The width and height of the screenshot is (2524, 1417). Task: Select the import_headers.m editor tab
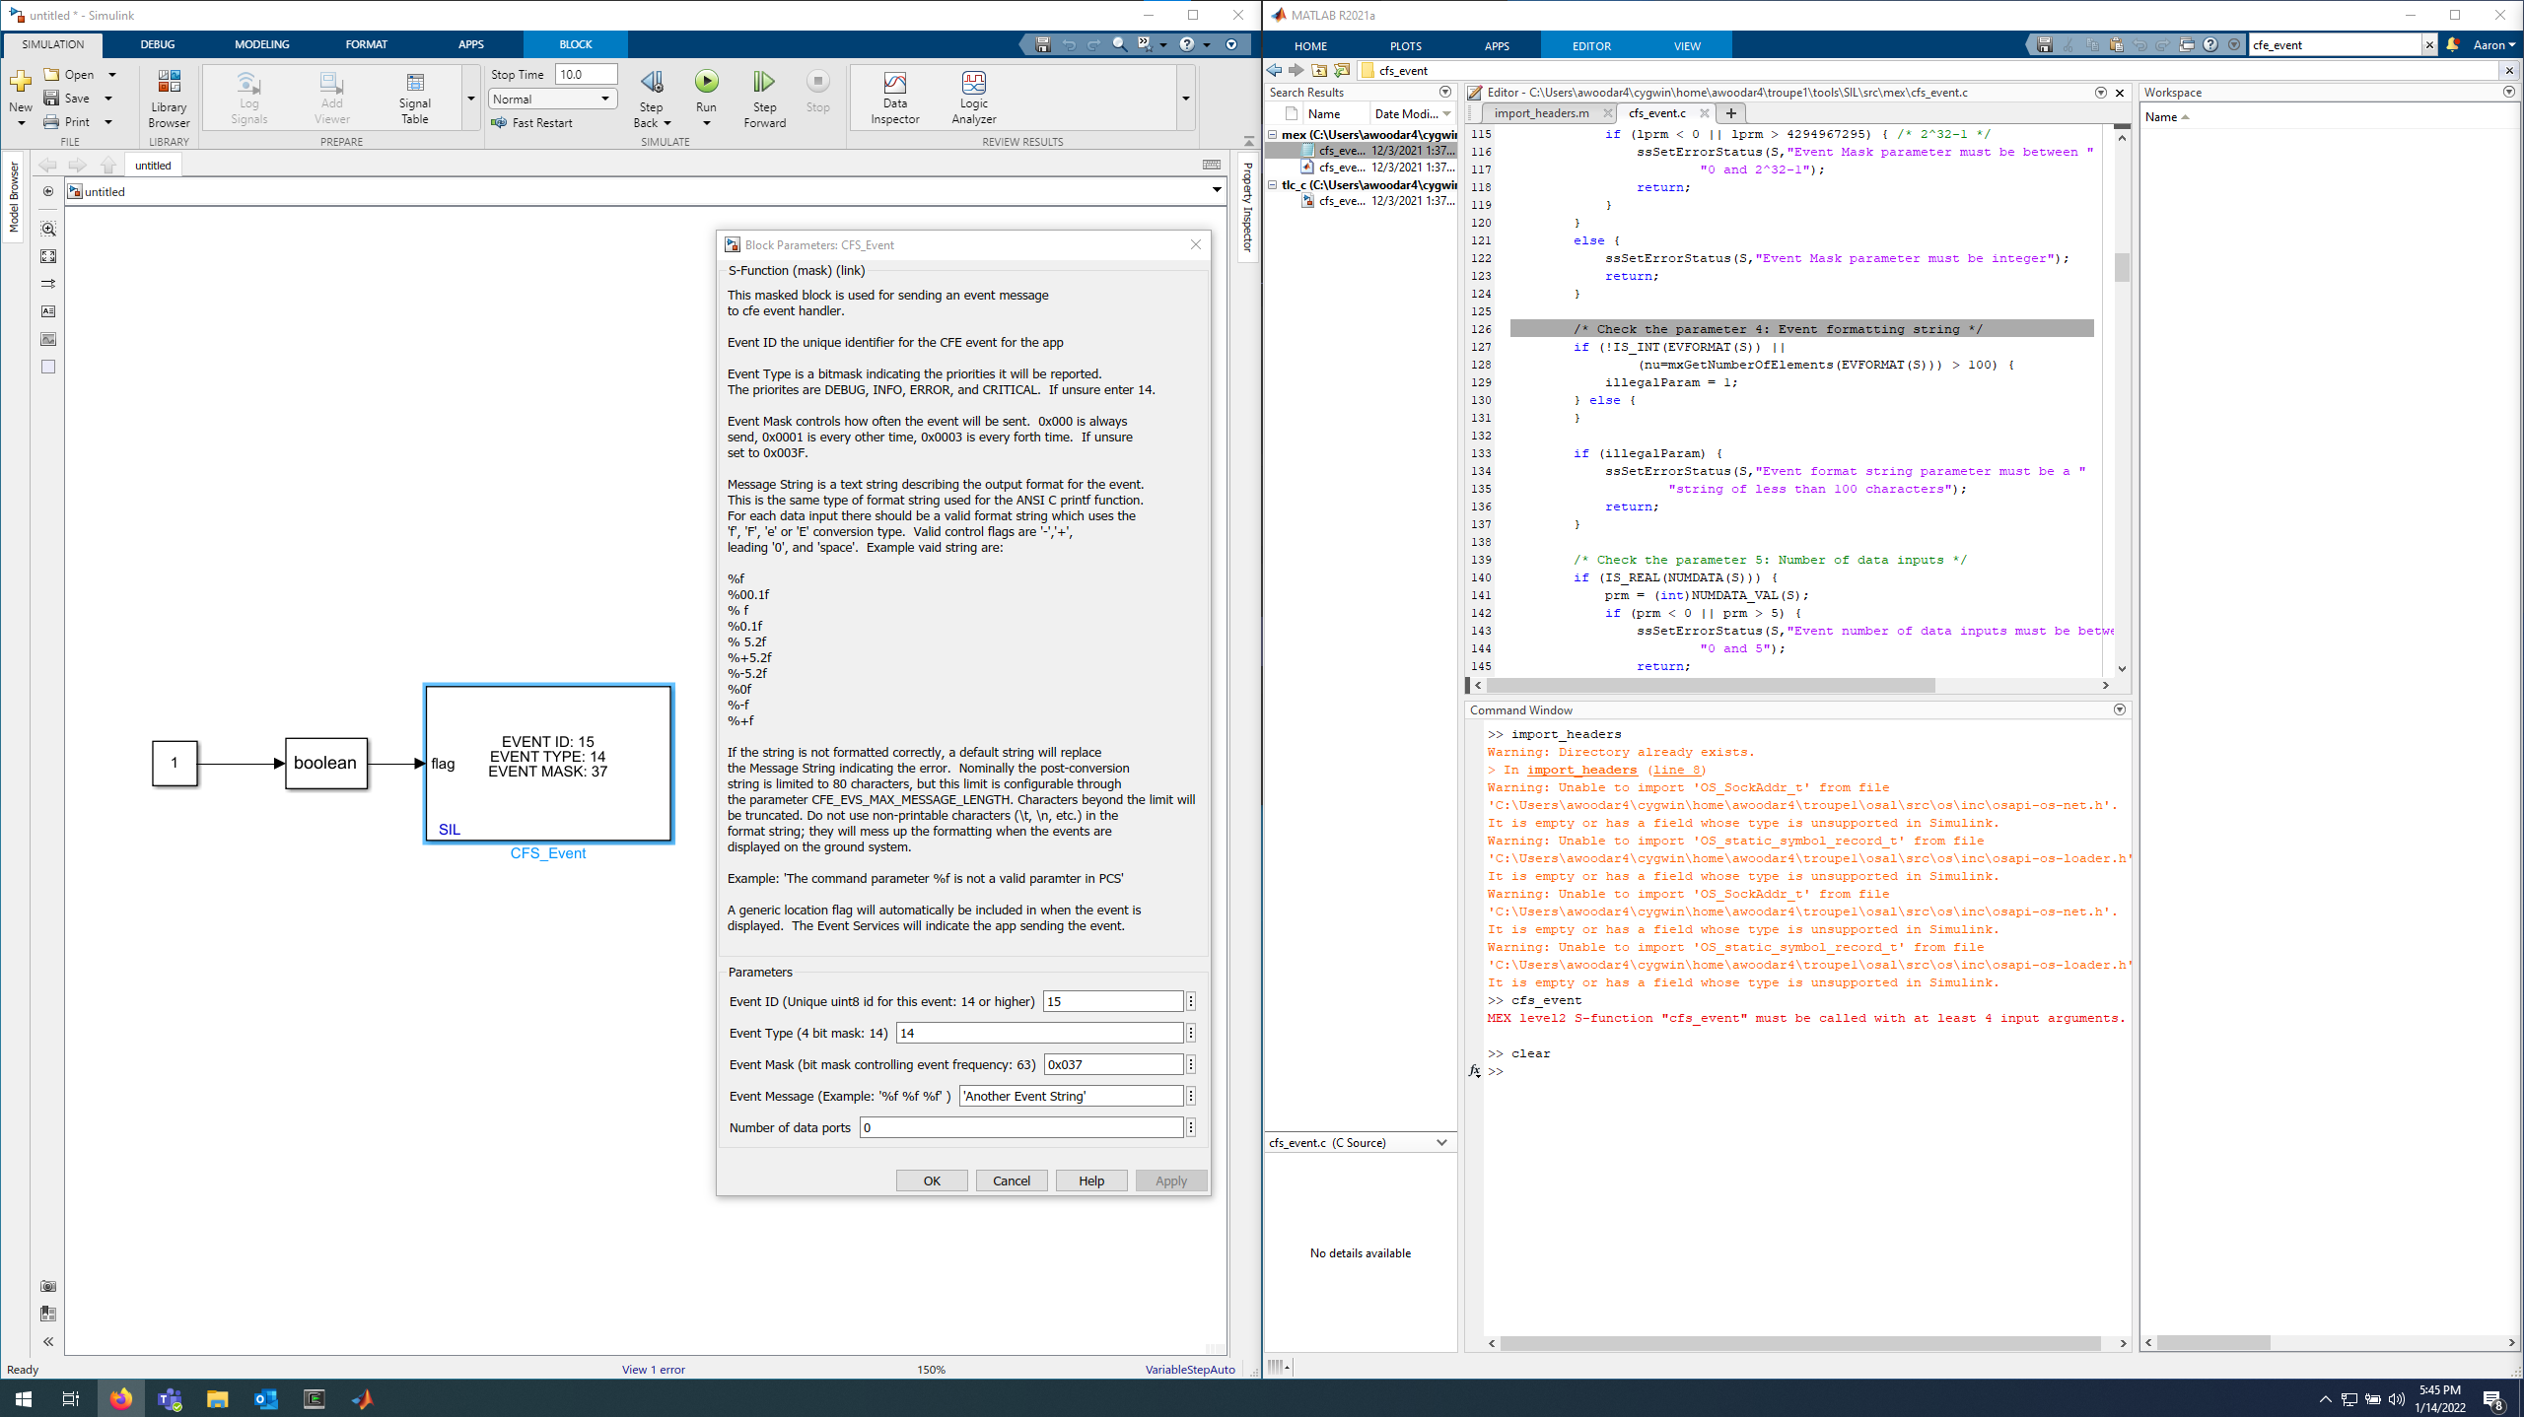1541,113
